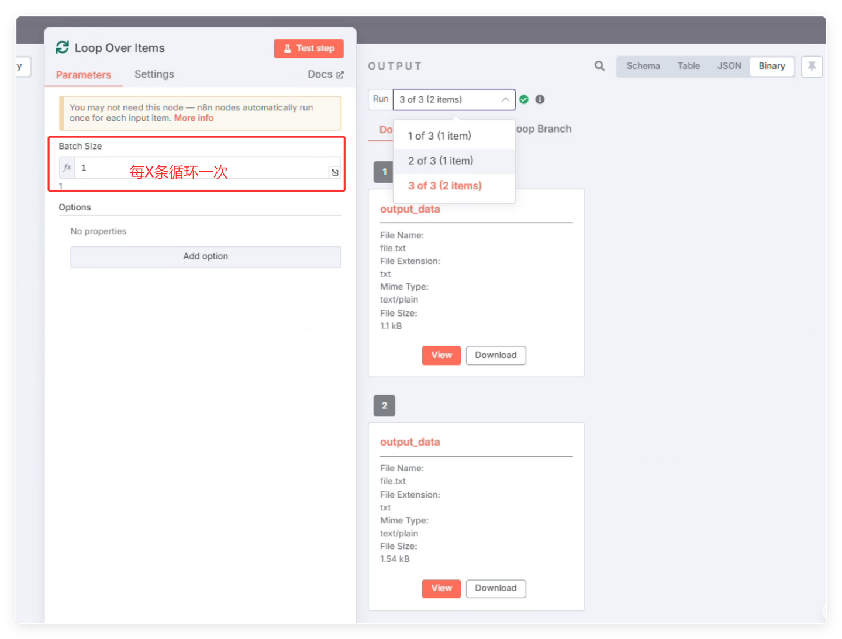Click the 'No properties' text
The height and width of the screenshot is (639, 842).
pos(98,231)
